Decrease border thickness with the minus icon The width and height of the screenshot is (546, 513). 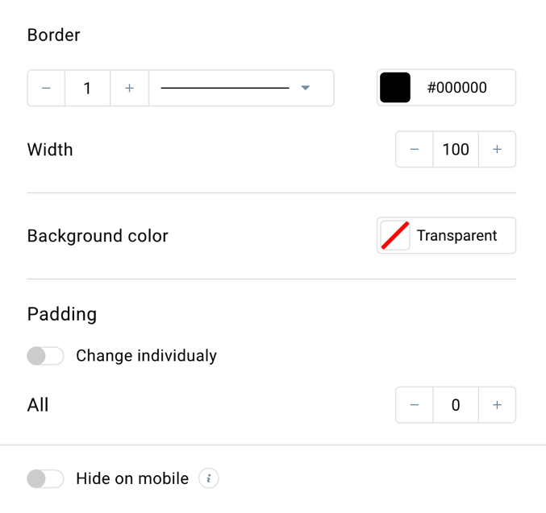pos(46,88)
